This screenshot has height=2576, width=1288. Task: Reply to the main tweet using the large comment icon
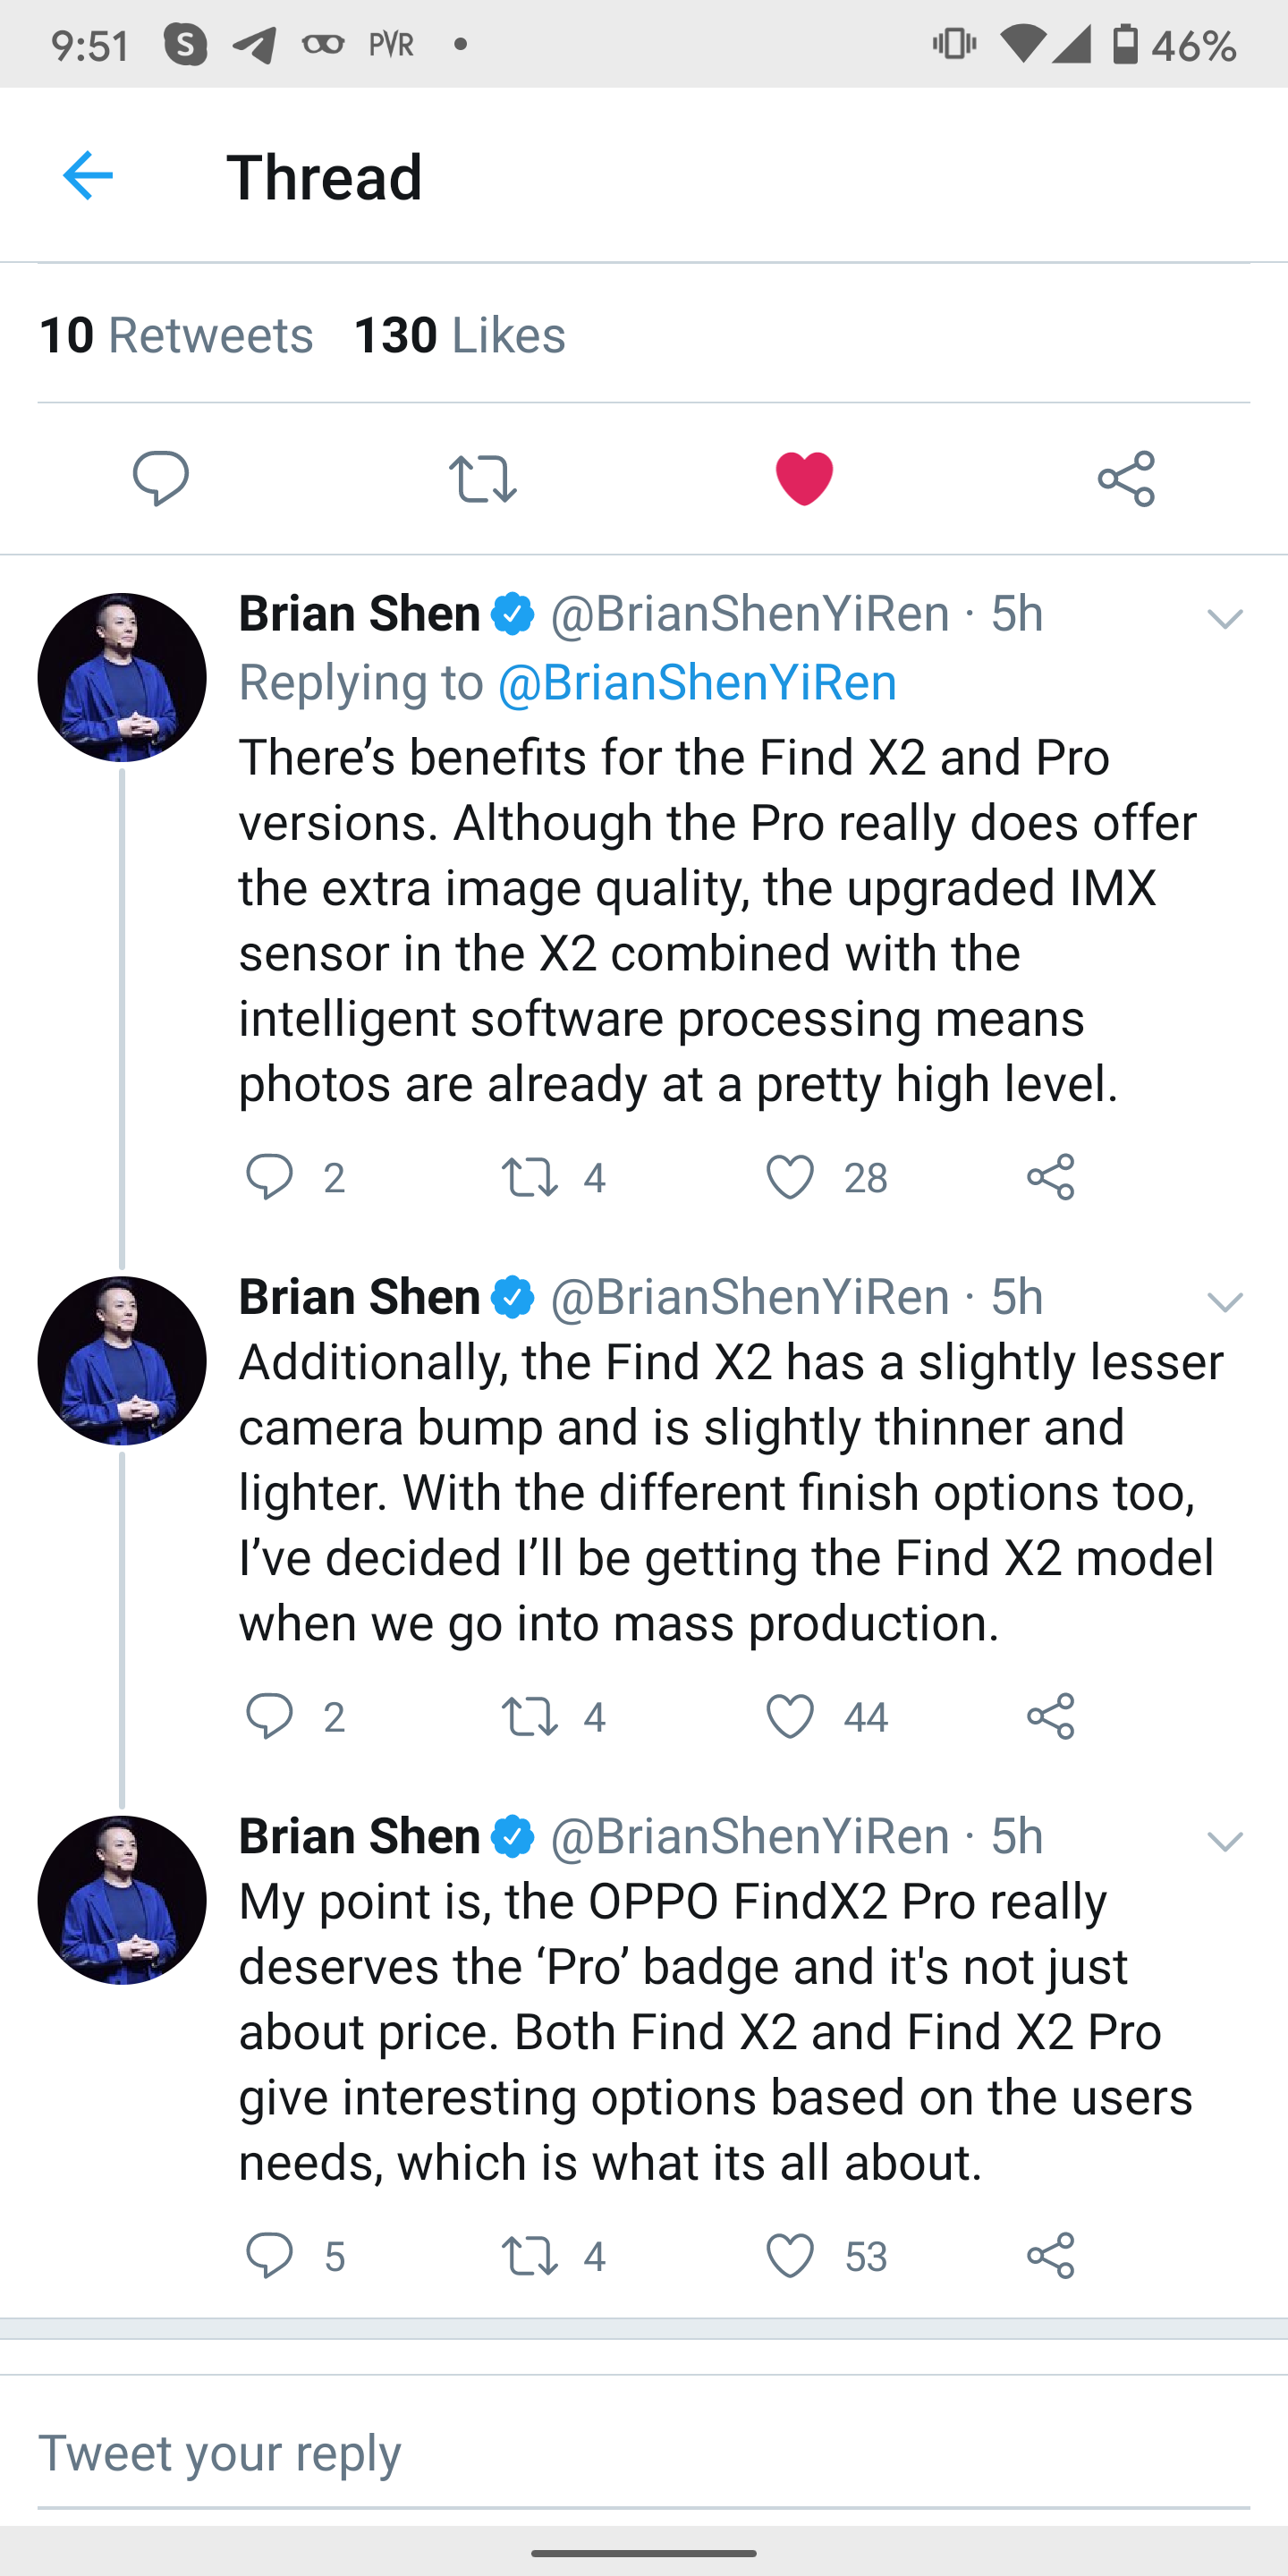tap(161, 478)
